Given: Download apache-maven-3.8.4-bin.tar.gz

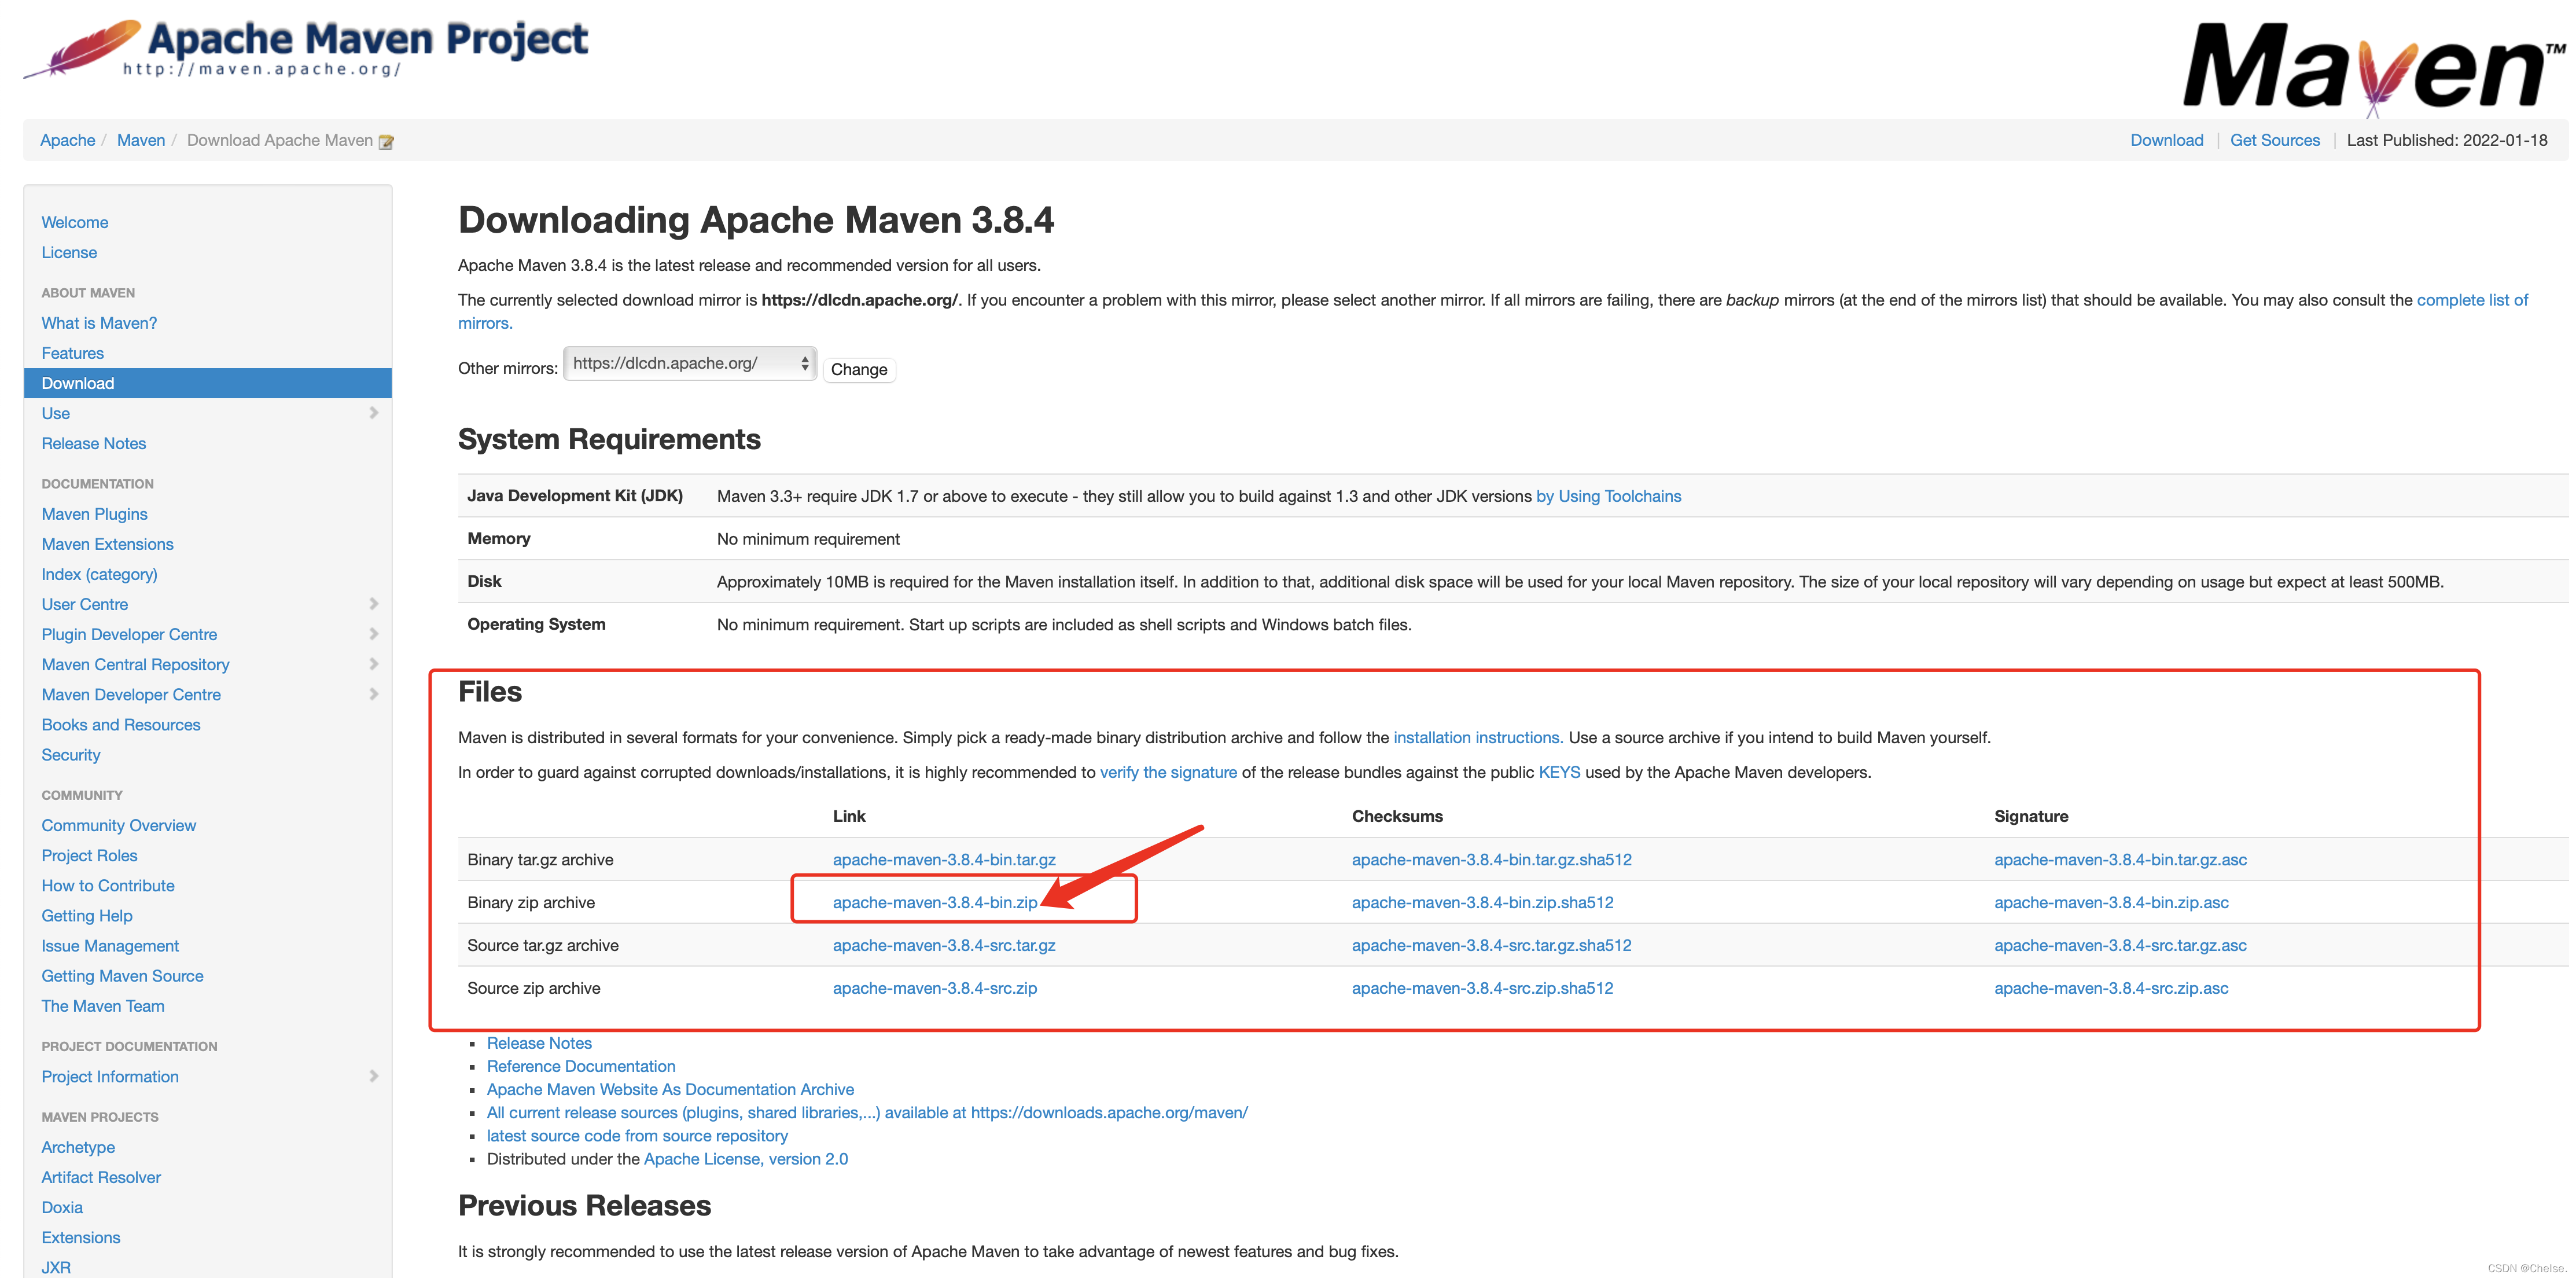Looking at the screenshot, I should pos(943,859).
